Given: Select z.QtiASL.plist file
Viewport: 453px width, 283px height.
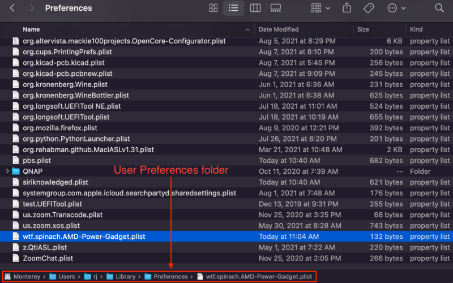Looking at the screenshot, I should tap(45, 247).
